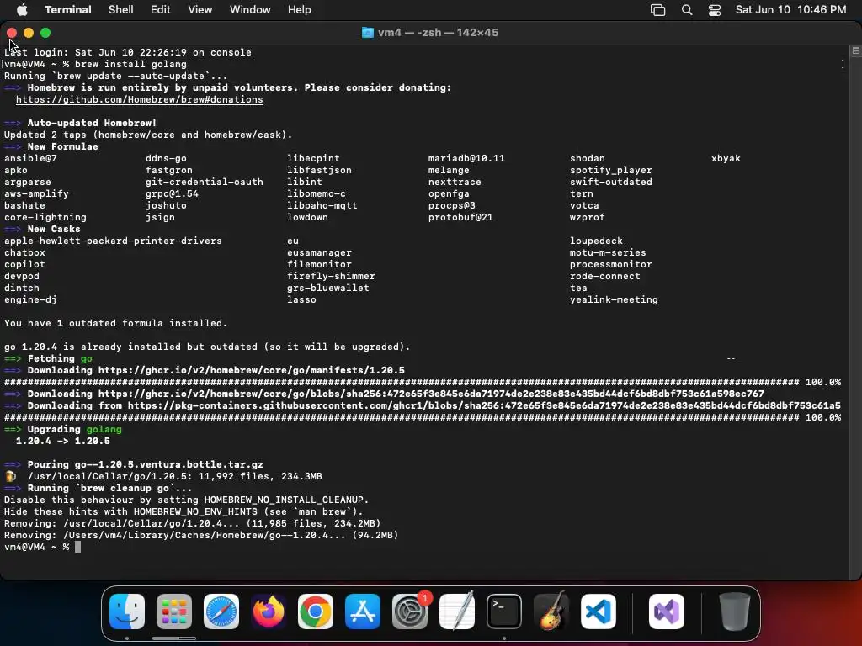This screenshot has height=646, width=862.
Task: Open the Shell menu
Action: [x=121, y=9]
